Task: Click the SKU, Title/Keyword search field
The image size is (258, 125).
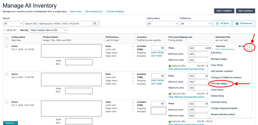Action: [x=57, y=24]
